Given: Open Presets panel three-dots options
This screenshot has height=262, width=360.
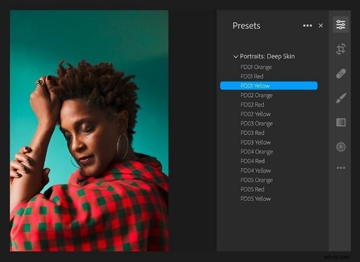Looking at the screenshot, I should click(308, 26).
